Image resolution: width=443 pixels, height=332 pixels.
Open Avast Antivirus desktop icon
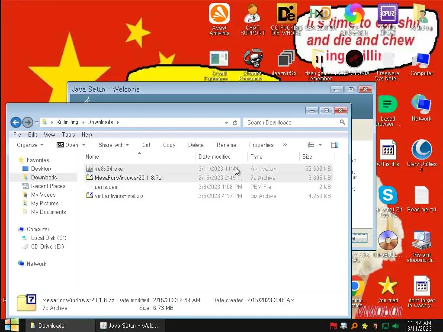coord(219,19)
